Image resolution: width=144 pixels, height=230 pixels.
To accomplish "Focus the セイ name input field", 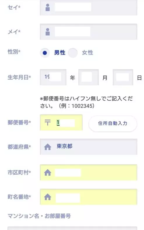I will click(89, 8).
